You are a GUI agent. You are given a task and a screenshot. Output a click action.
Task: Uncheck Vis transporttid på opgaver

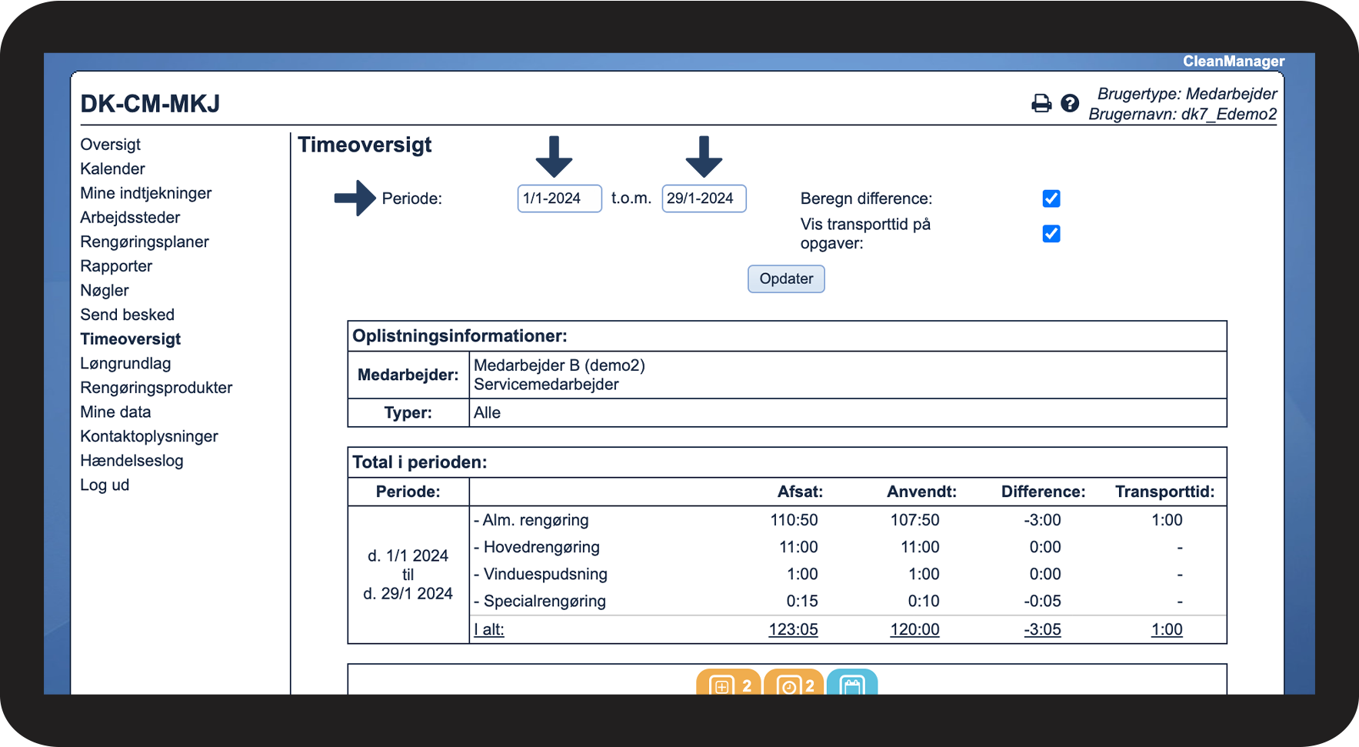(x=1051, y=234)
